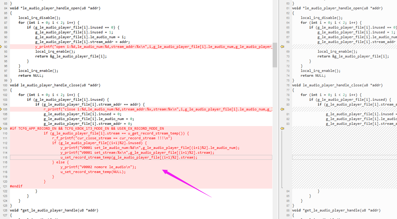Click right line 63 local_irq_disable(); statement
Image resolution: width=397 pixels, height=219 pixels.
click(x=322, y=18)
